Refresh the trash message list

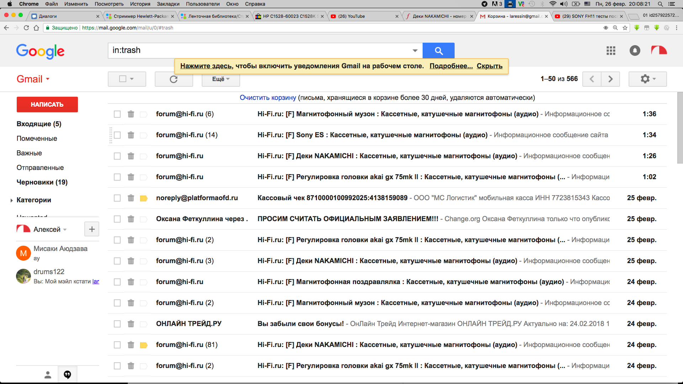174,79
